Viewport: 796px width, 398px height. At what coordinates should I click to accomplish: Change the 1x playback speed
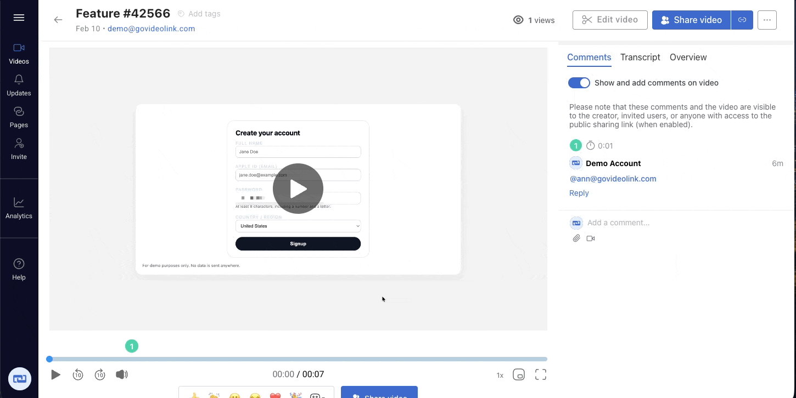pyautogui.click(x=500, y=374)
